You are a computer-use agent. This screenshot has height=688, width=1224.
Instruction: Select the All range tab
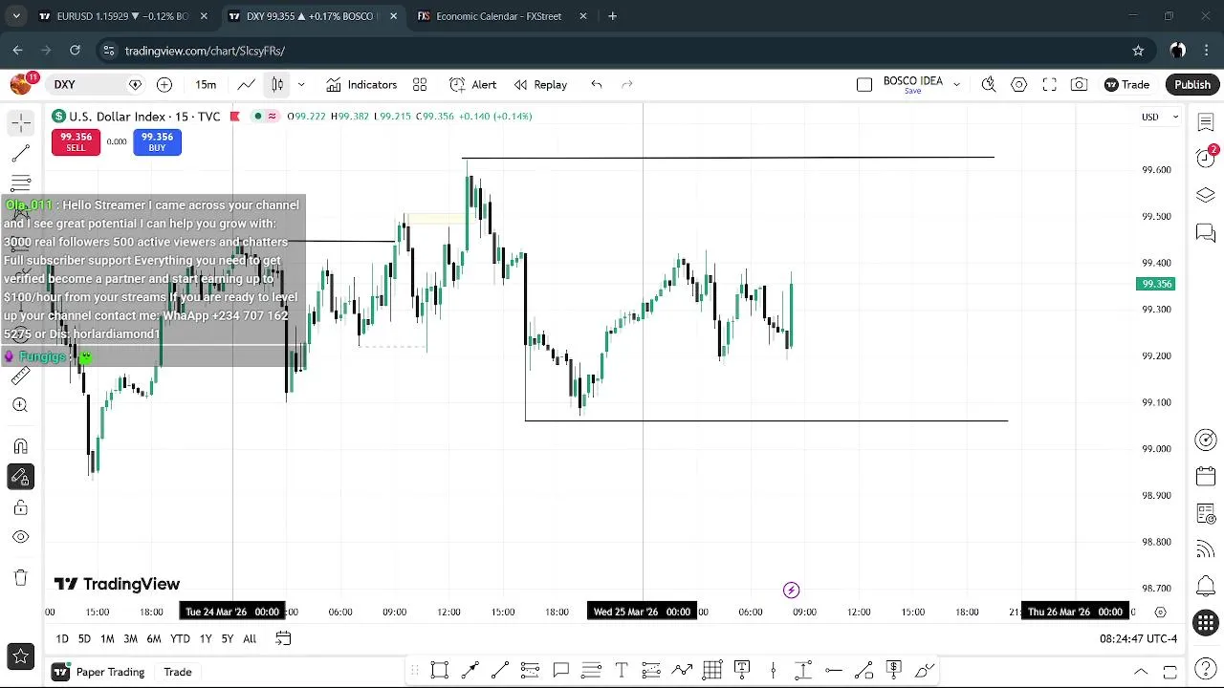[250, 638]
